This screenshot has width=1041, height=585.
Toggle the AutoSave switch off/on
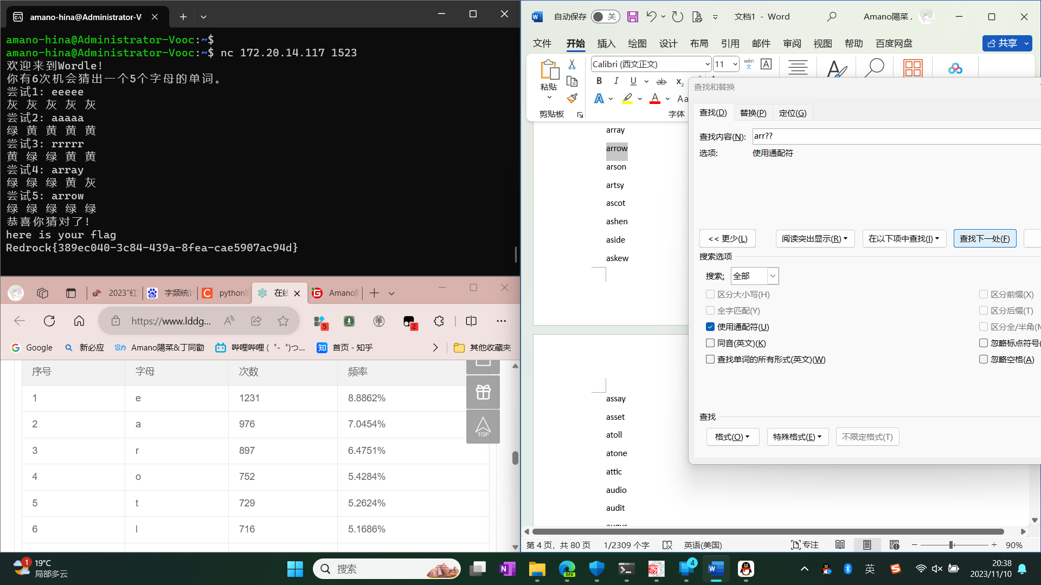point(605,17)
